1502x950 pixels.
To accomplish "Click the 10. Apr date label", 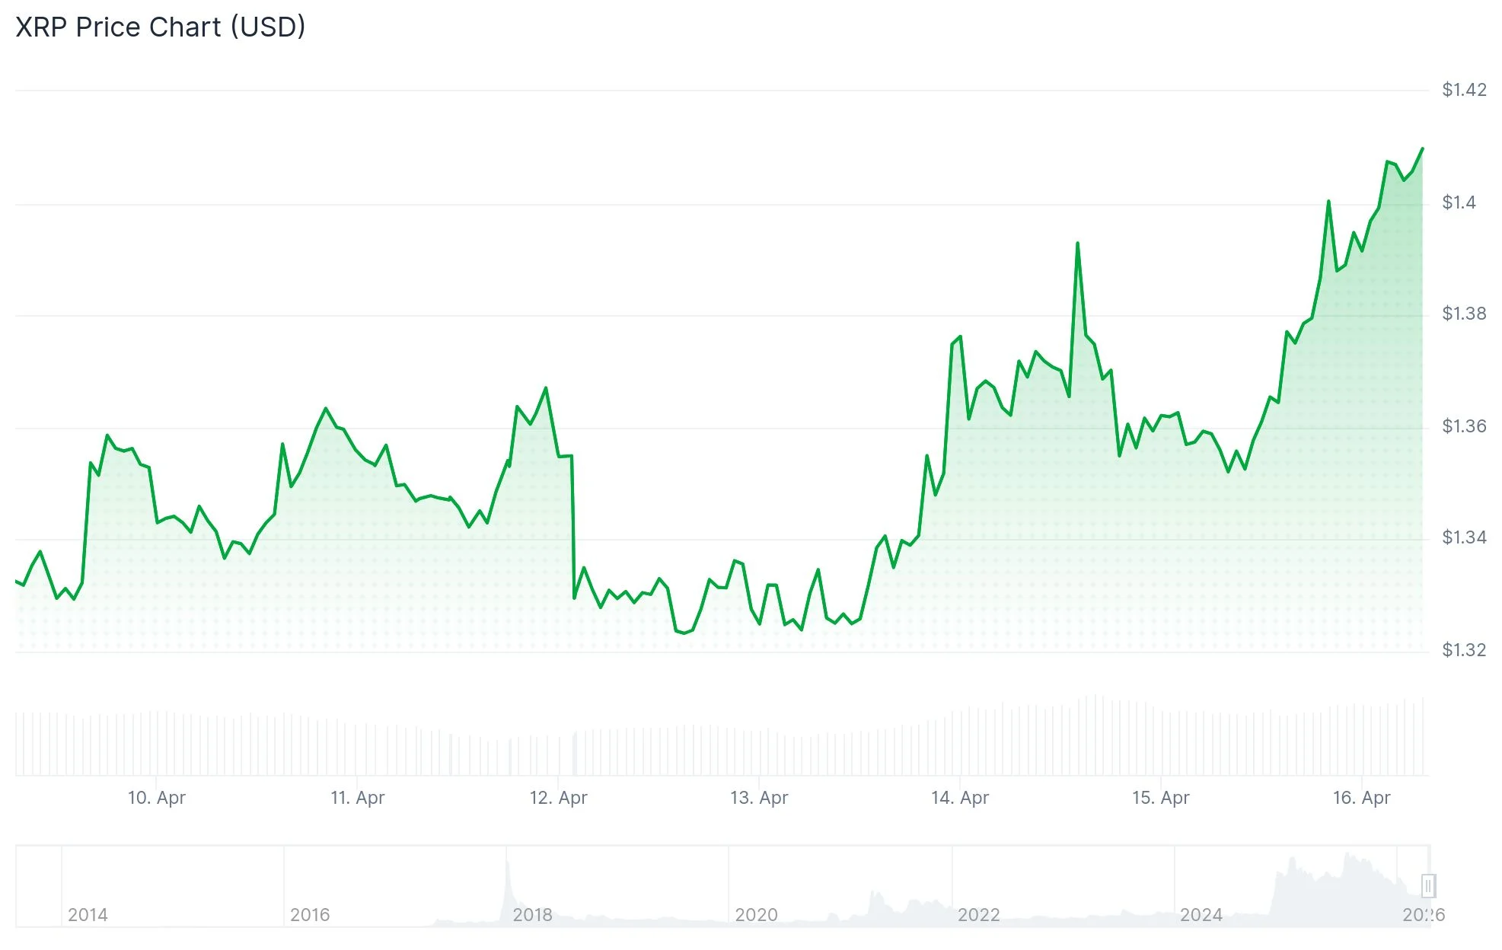I will pyautogui.click(x=156, y=798).
